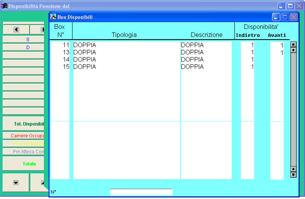
Task: Click Tipologia DOPPIA in box 15 row
Action: (85, 67)
